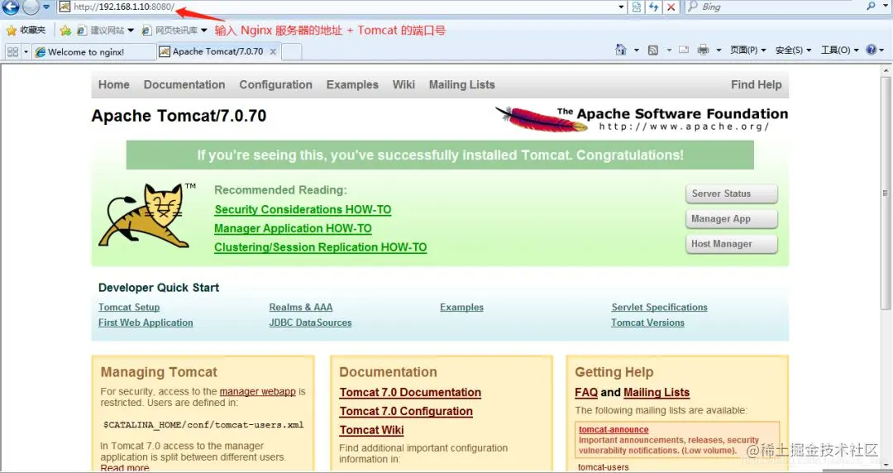Click the Refresh page icon
This screenshot has height=473, width=893.
coord(654,7)
